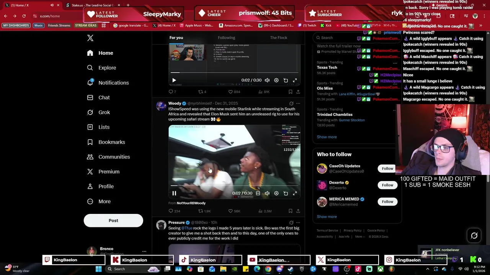Open Grok from the sidebar
Image resolution: width=490 pixels, height=275 pixels.
[x=98, y=112]
